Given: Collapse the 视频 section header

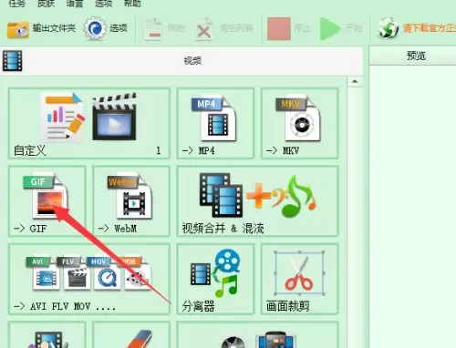Looking at the screenshot, I should [x=181, y=61].
